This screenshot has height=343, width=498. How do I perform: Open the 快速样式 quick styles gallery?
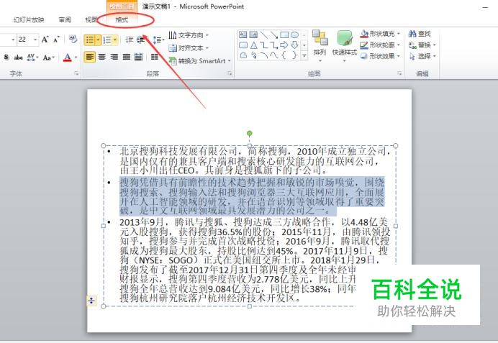click(345, 46)
